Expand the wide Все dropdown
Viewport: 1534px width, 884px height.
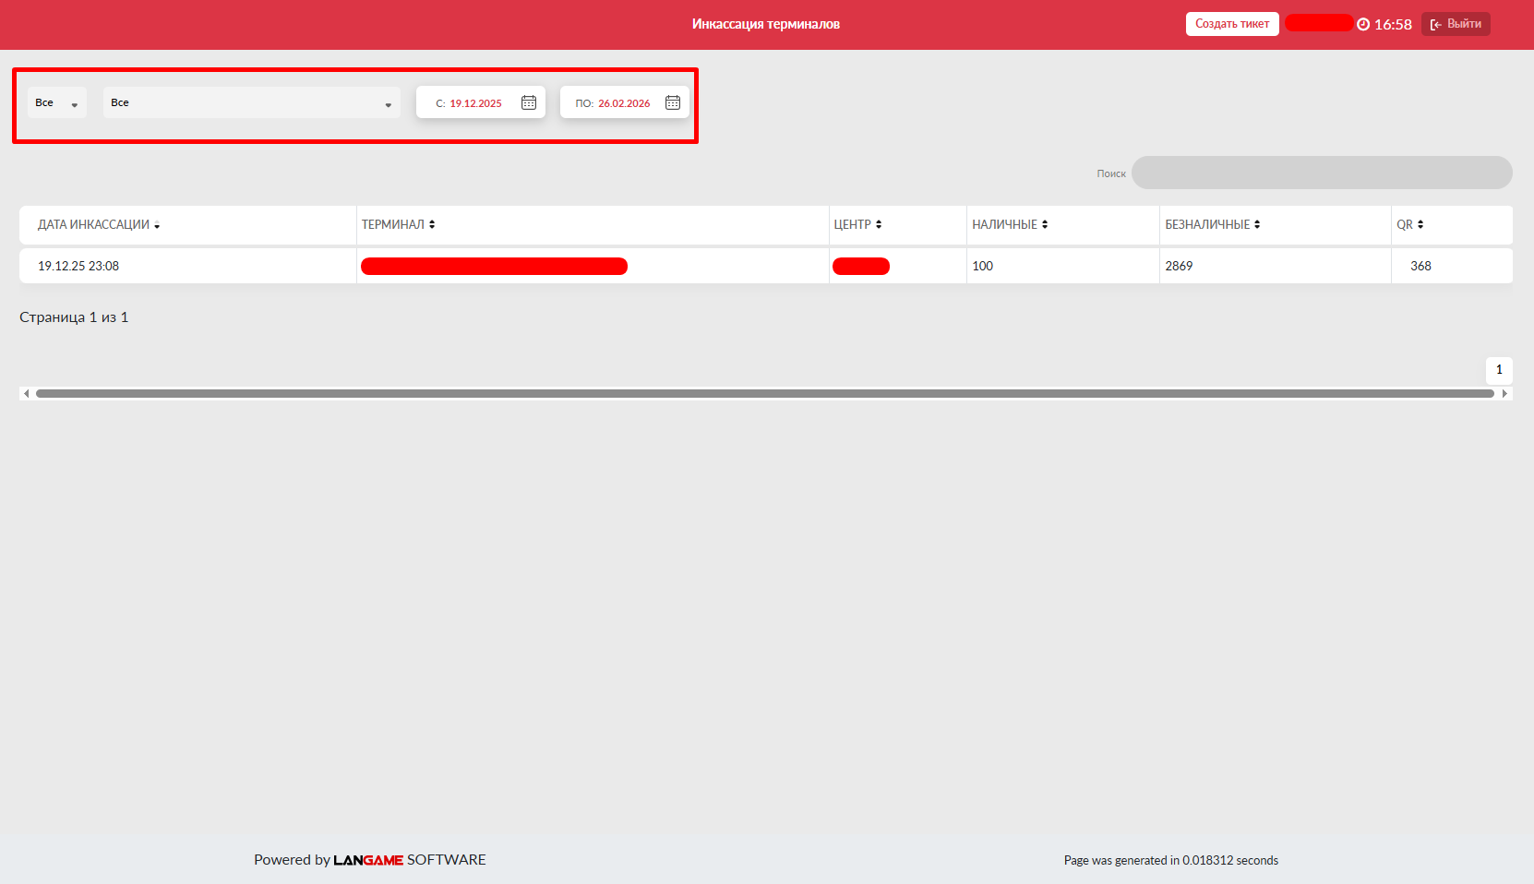[x=251, y=102]
